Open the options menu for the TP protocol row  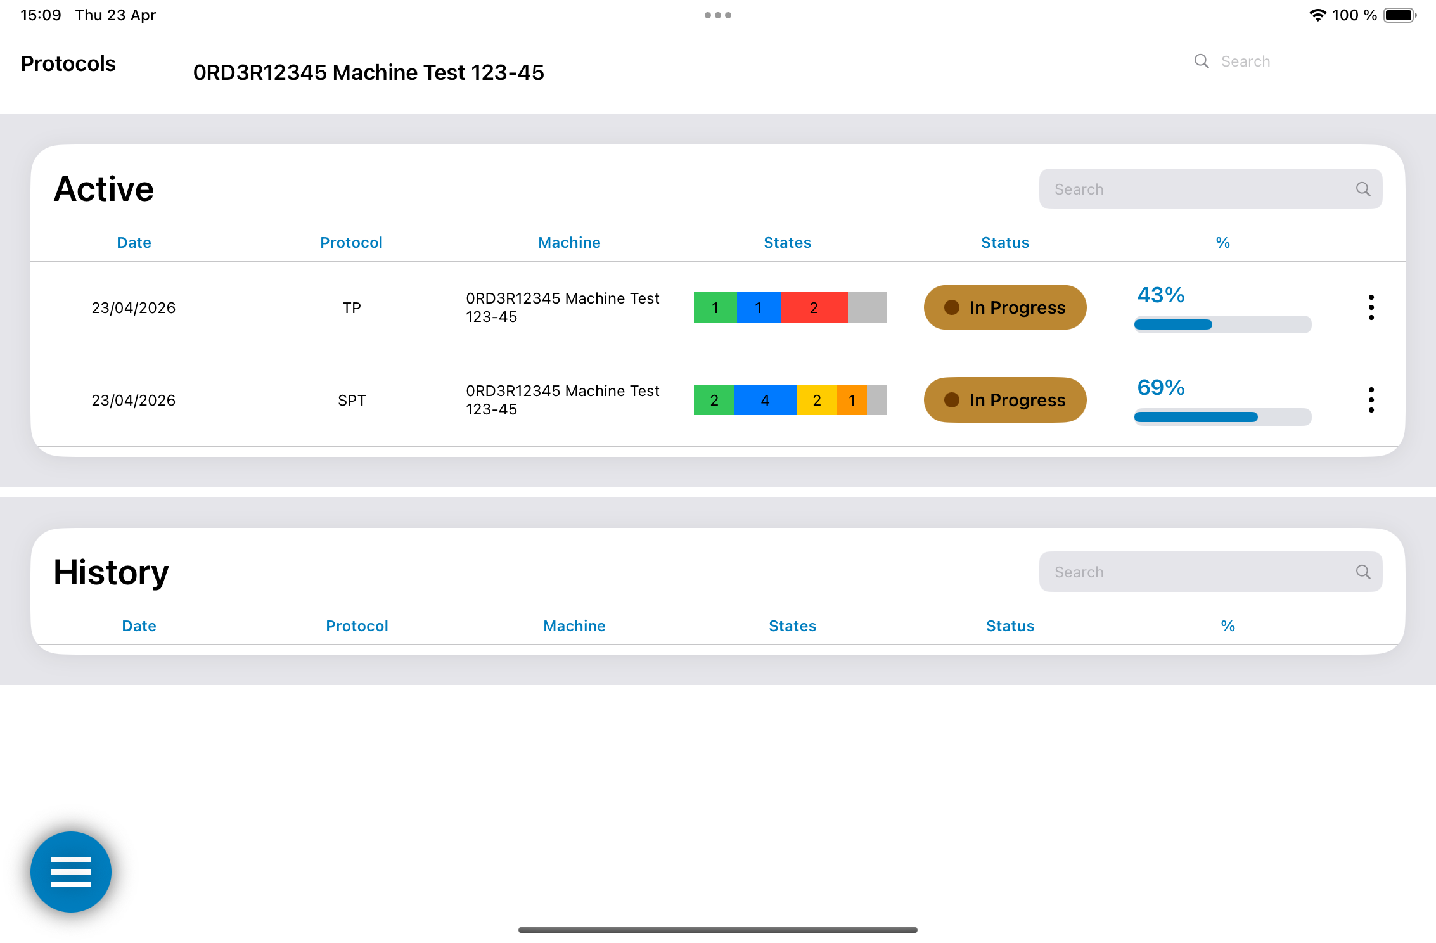1371,307
